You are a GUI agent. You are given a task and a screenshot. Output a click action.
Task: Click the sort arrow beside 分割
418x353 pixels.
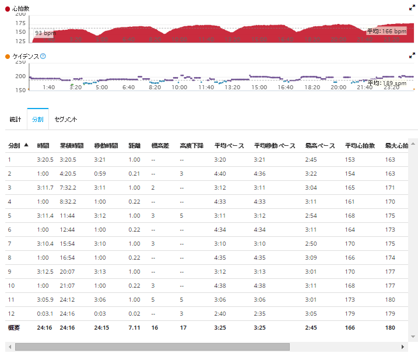pos(26,145)
